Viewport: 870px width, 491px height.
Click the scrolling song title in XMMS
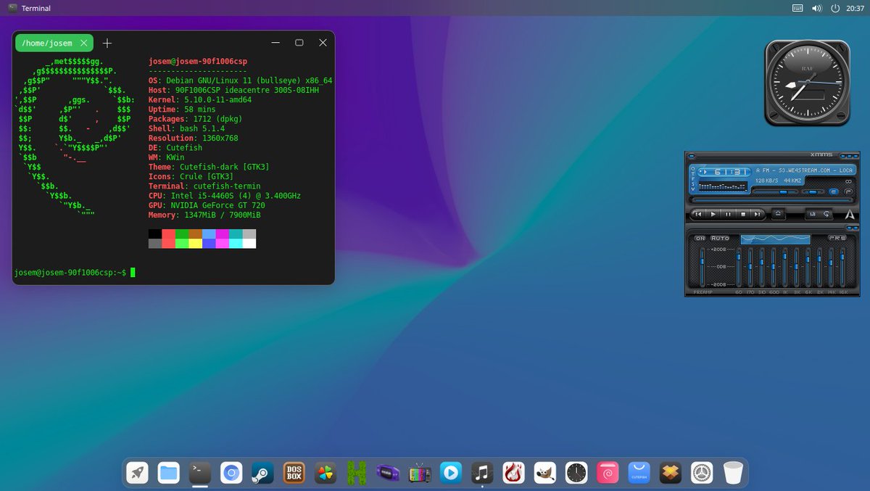click(804, 170)
